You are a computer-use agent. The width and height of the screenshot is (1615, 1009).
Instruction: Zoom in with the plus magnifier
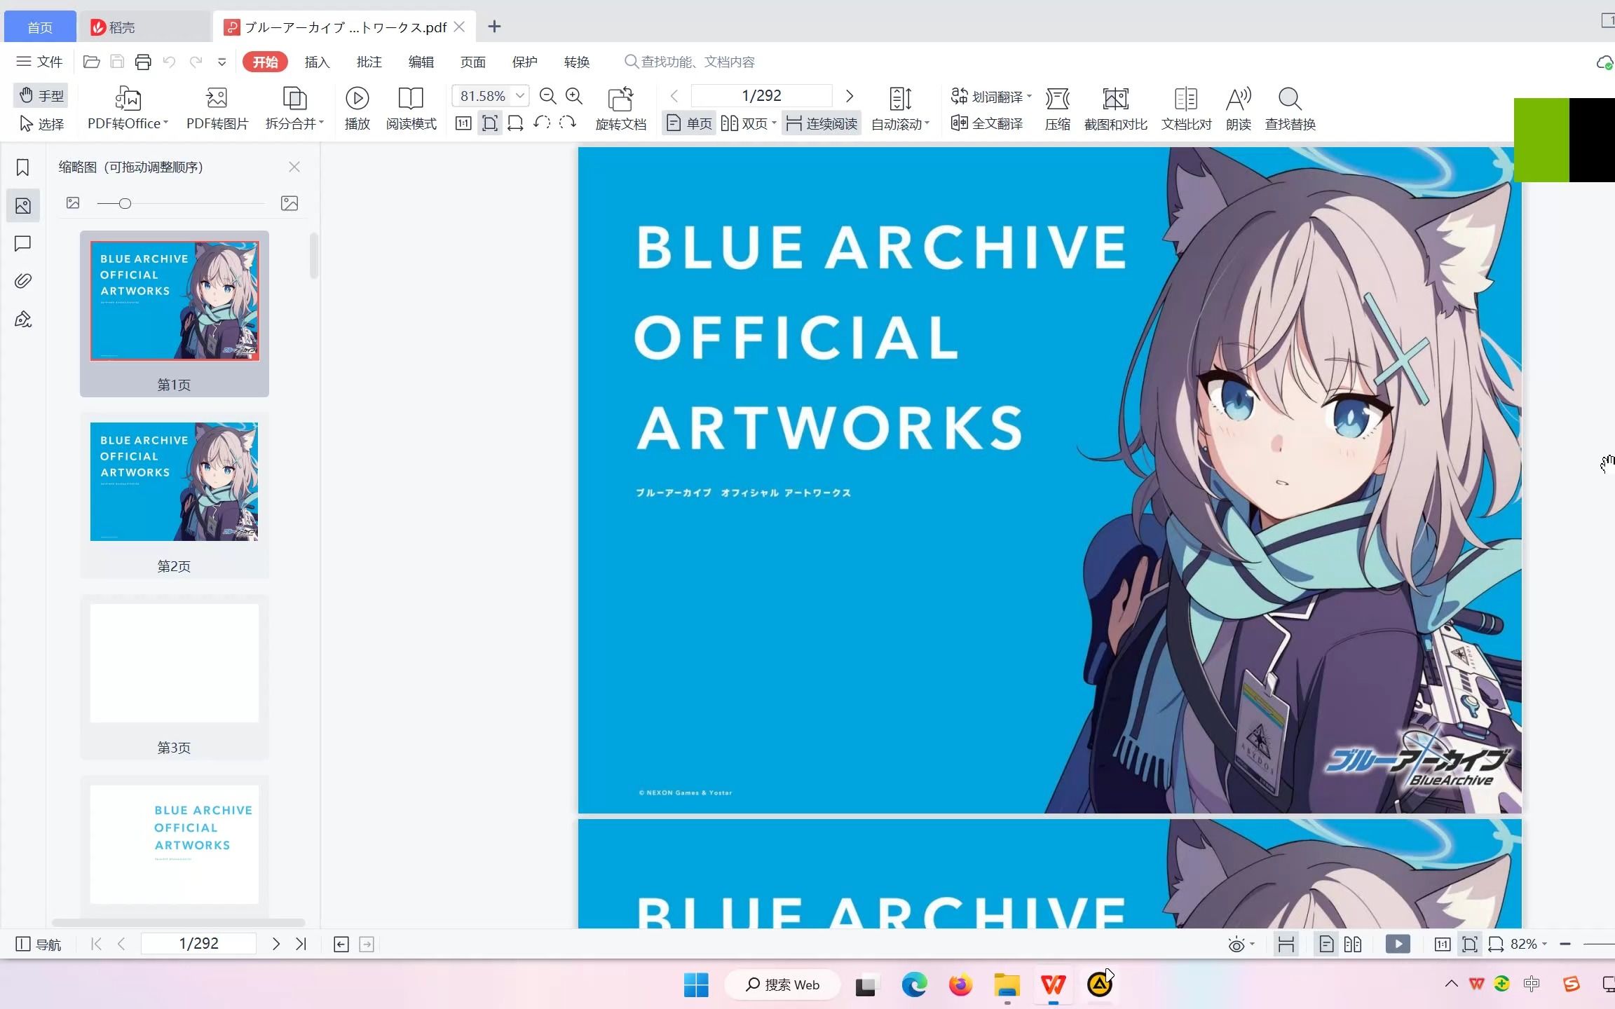pyautogui.click(x=574, y=96)
